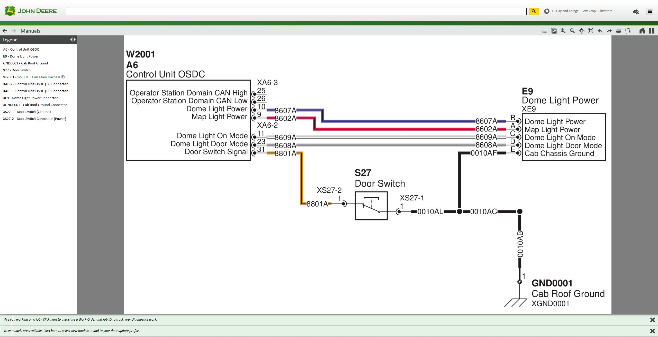Zoom in on the wiring diagram

tap(563, 31)
